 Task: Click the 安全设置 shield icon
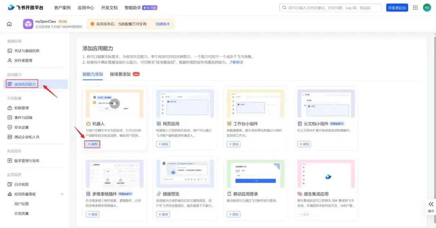[x=10, y=127]
